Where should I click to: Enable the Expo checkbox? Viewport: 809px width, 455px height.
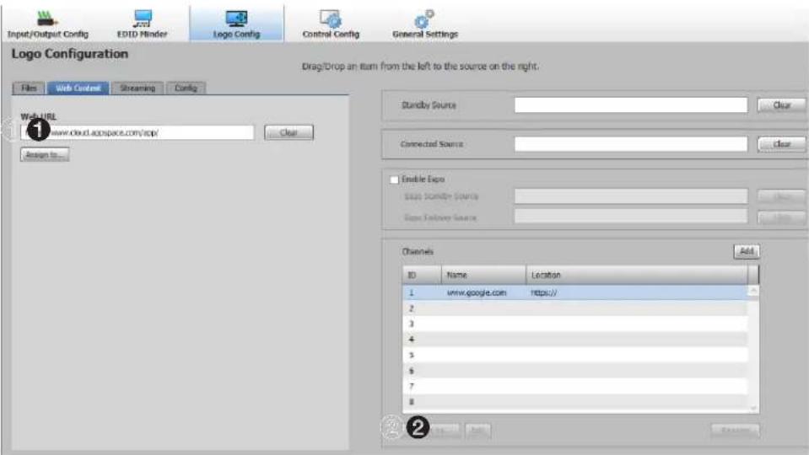pos(395,179)
